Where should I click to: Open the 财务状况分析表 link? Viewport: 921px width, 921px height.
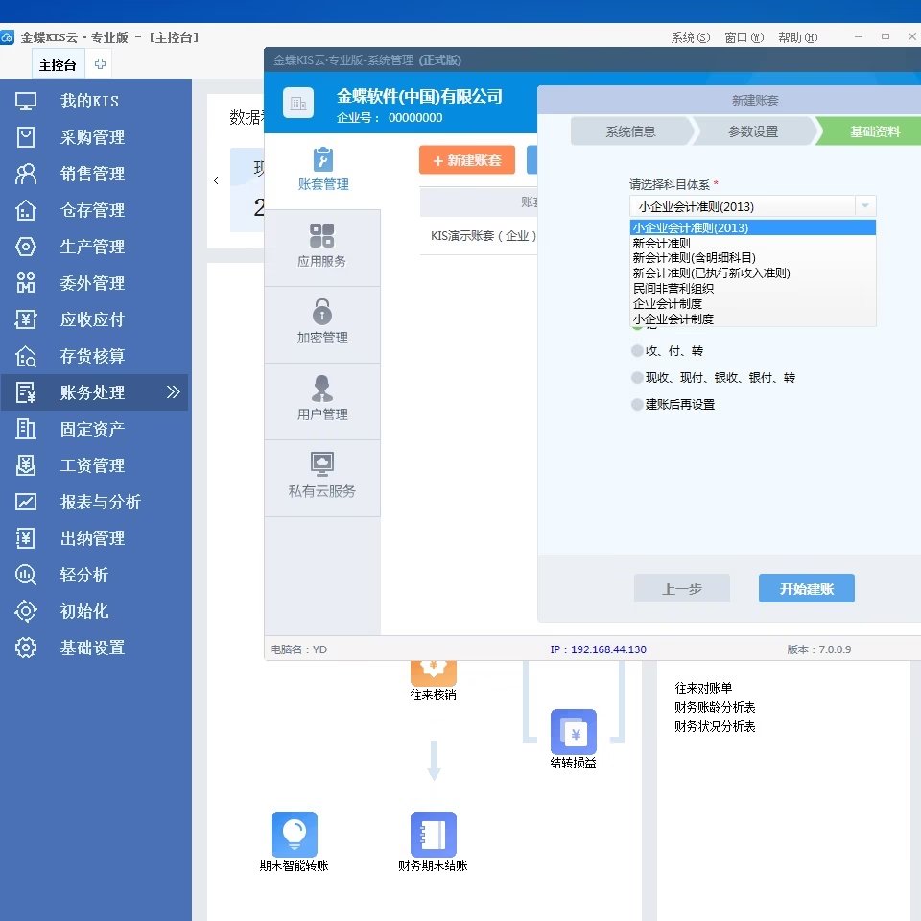click(715, 726)
